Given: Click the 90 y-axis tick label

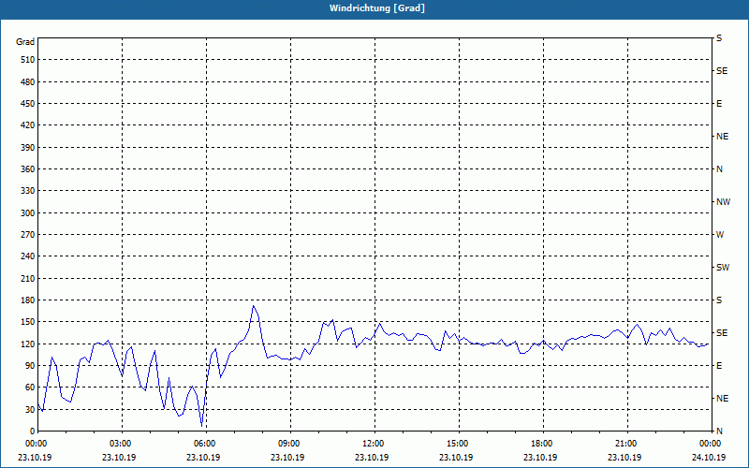Looking at the screenshot, I should click(30, 366).
